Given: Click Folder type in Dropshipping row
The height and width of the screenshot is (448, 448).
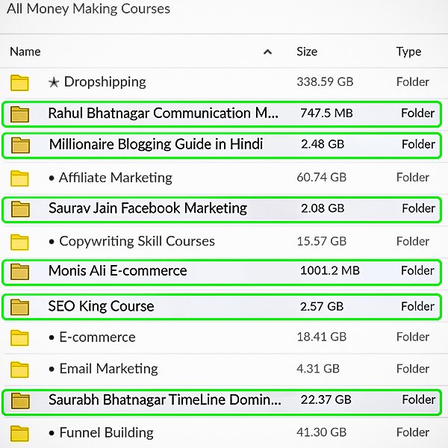Looking at the screenshot, I should click(x=413, y=82).
